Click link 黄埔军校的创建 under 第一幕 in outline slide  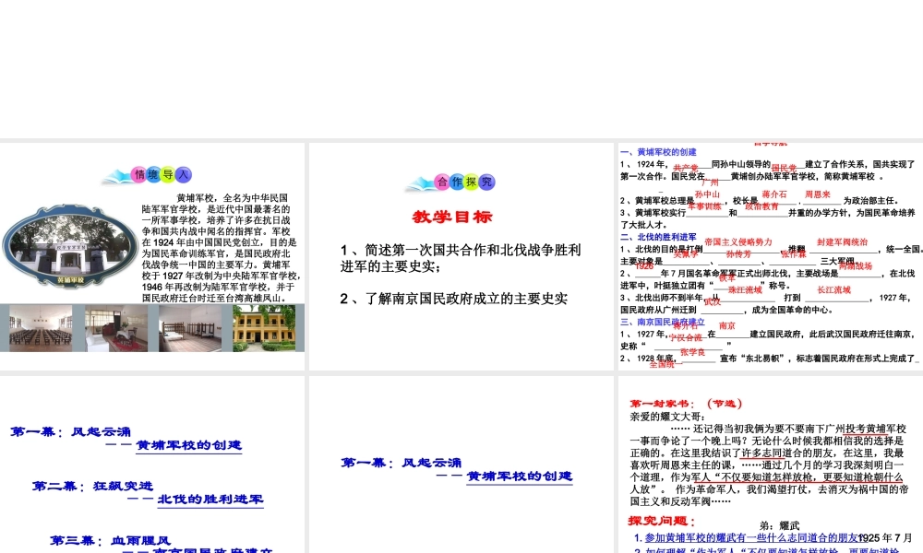pyautogui.click(x=189, y=445)
